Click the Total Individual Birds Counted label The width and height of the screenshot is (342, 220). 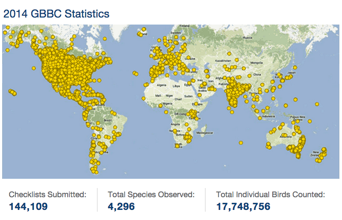[x=270, y=194]
